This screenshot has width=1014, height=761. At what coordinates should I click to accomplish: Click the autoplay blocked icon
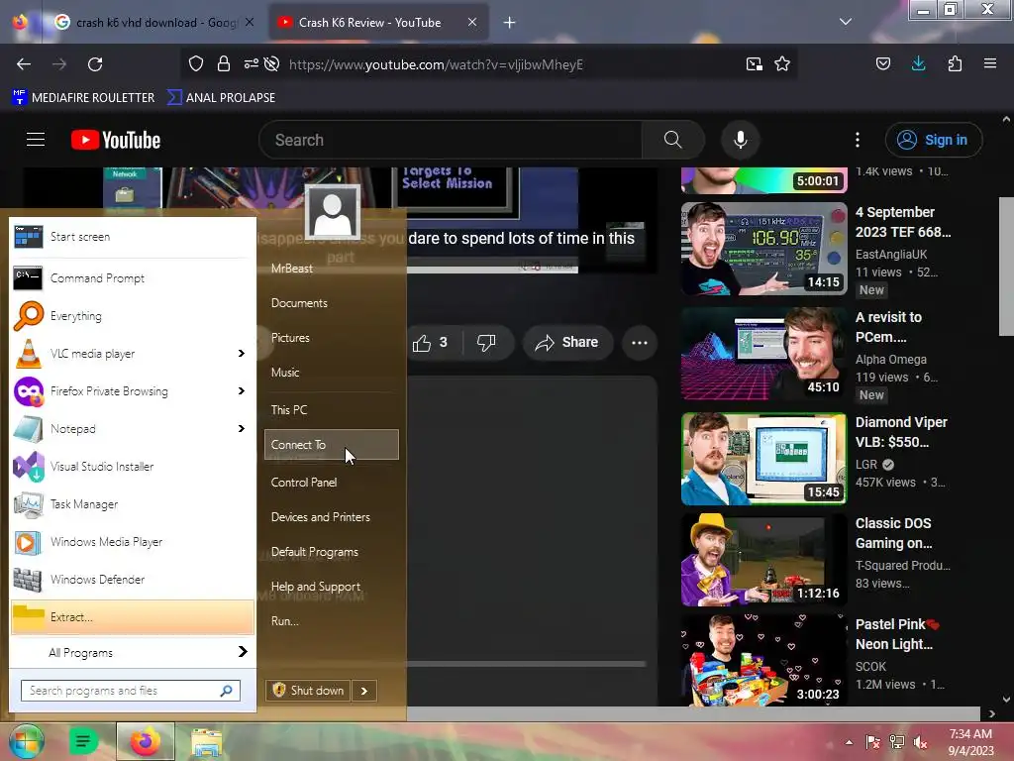pos(272,63)
